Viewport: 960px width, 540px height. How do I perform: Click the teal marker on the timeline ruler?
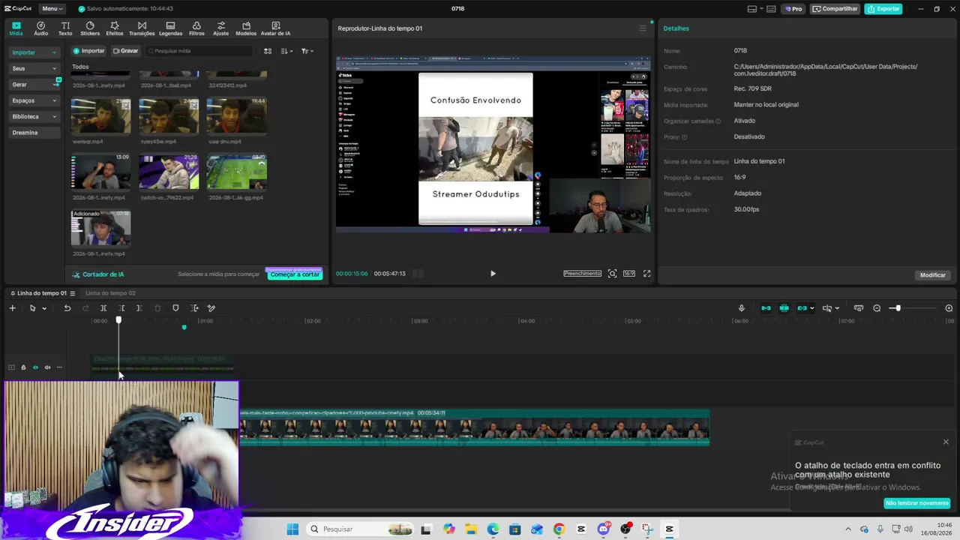click(184, 327)
